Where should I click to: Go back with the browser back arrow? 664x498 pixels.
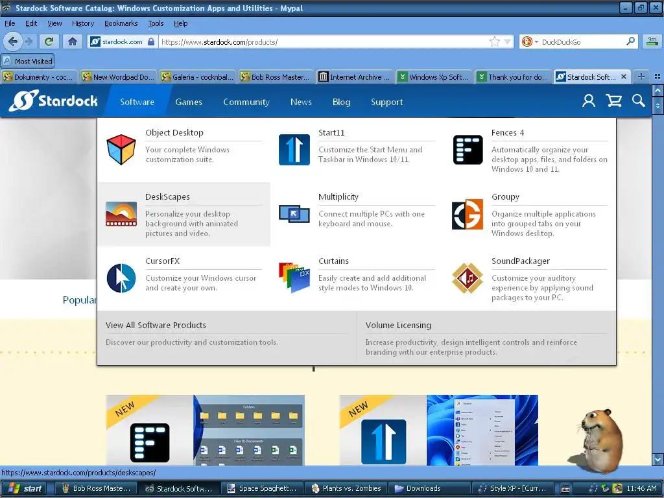[x=13, y=41]
